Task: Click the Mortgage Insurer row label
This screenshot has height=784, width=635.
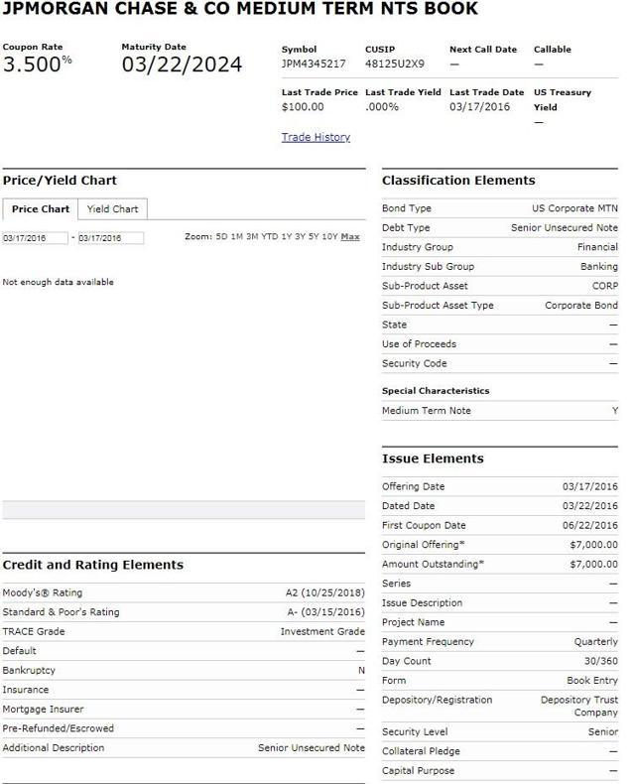Action: [x=43, y=710]
